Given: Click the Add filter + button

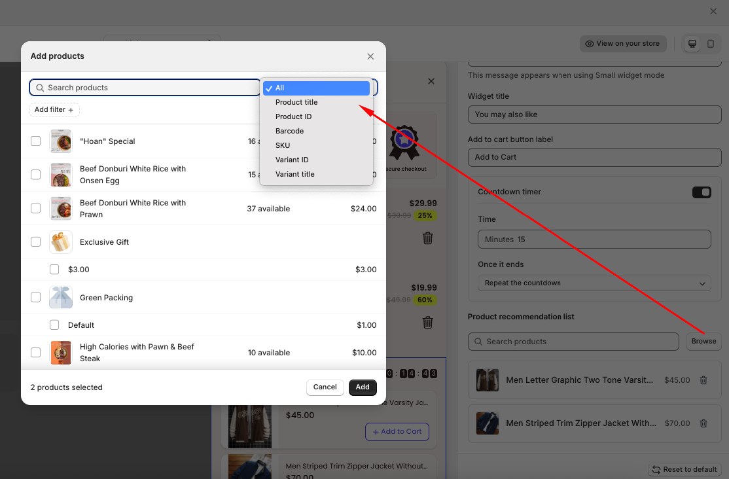Looking at the screenshot, I should 54,110.
